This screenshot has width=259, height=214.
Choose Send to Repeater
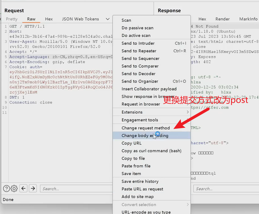coord(139,51)
